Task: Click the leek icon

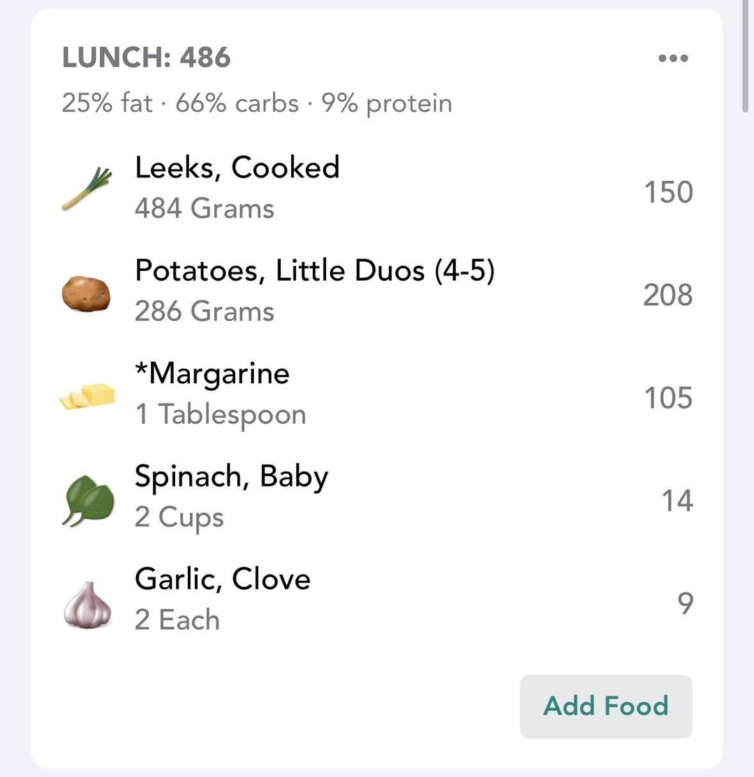Action: pos(87,189)
